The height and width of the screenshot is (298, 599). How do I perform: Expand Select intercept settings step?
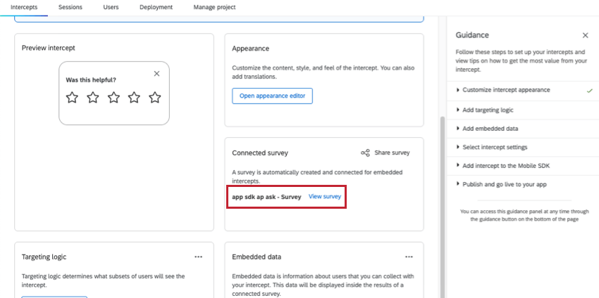[x=495, y=147]
